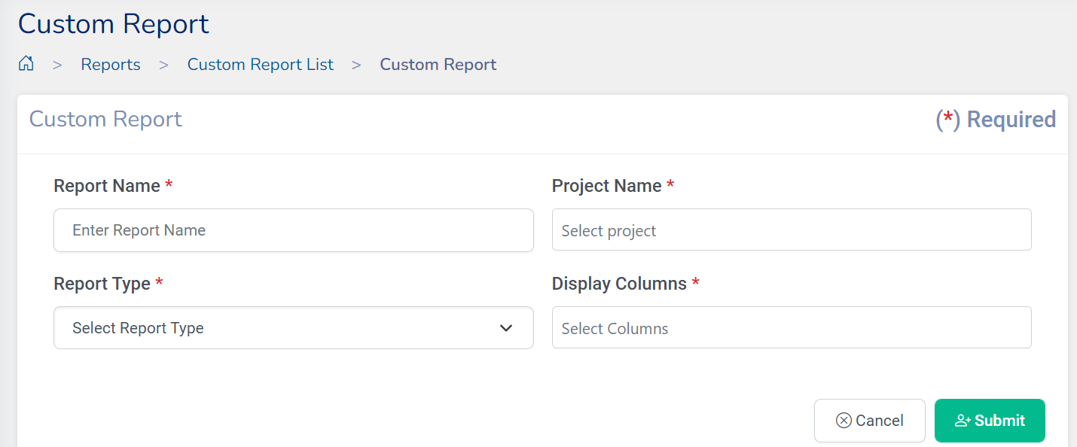Click the Report Name field label
The image size is (1077, 447).
coord(107,186)
